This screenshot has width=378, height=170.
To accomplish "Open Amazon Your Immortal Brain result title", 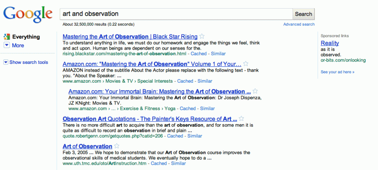I will click(159, 91).
